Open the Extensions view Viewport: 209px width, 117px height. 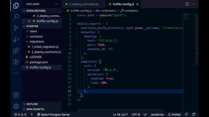pyautogui.click(x=16, y=51)
